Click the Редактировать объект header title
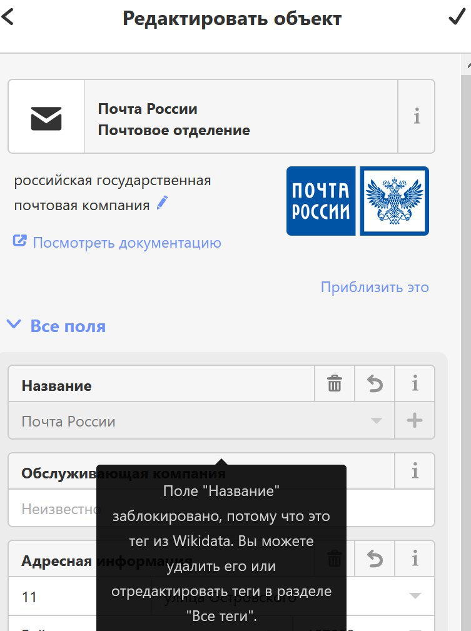Image resolution: width=471 pixels, height=631 pixels. pos(232,19)
